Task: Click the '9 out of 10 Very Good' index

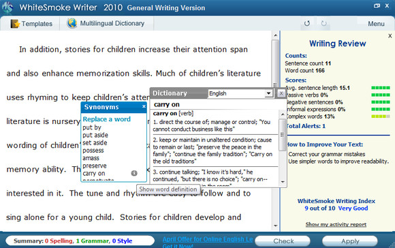Action: click(x=336, y=208)
